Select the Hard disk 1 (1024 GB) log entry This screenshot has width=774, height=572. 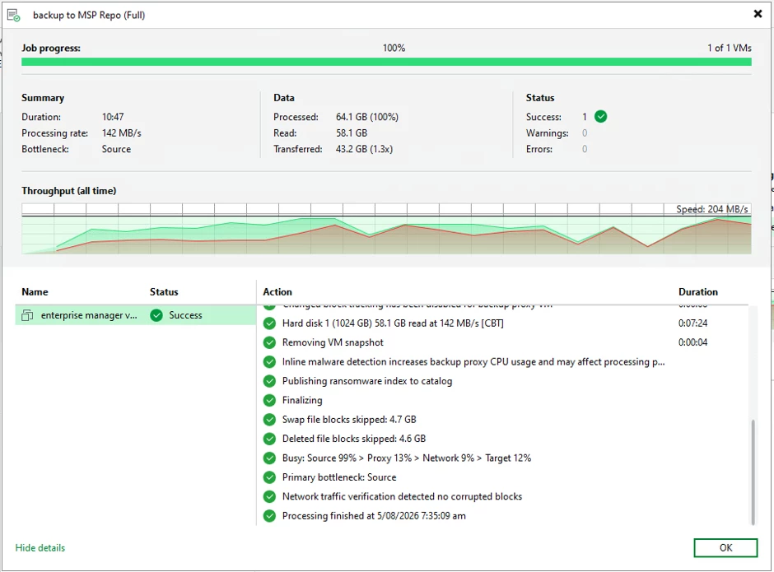coord(393,323)
